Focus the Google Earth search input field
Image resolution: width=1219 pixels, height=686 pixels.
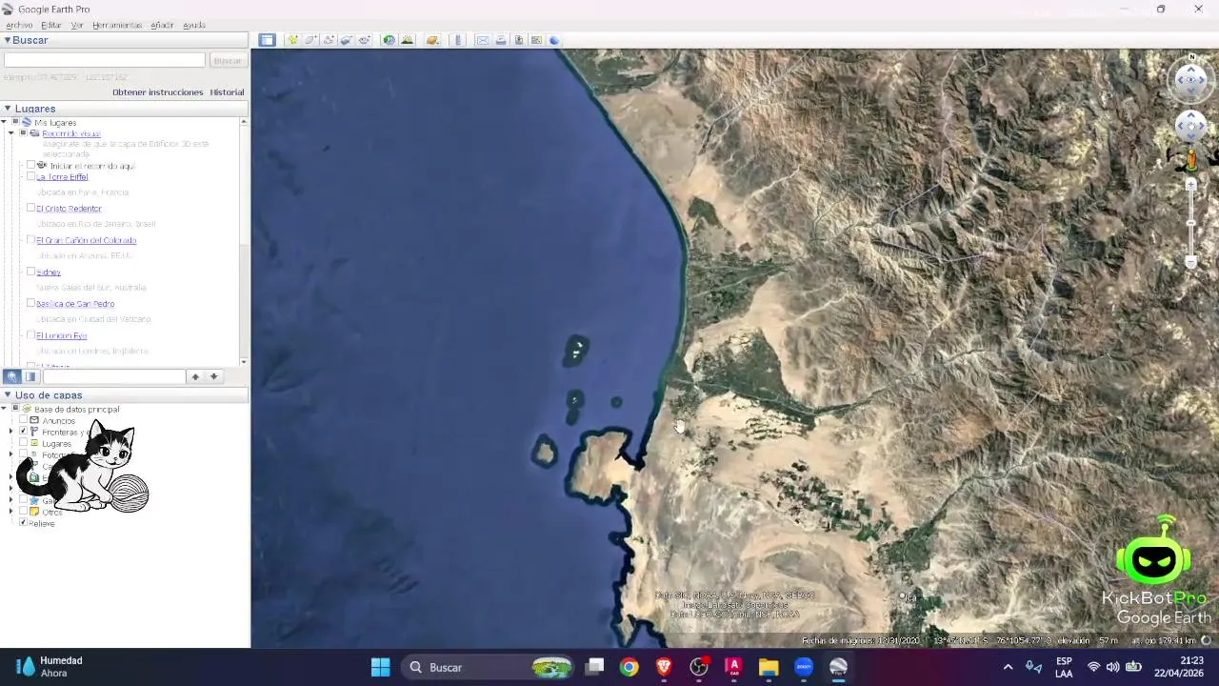(x=105, y=60)
